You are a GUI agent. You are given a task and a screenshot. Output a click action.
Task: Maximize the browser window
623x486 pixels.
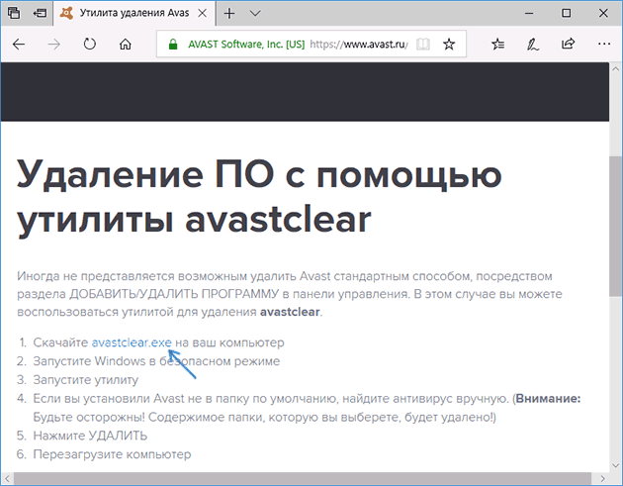point(567,13)
